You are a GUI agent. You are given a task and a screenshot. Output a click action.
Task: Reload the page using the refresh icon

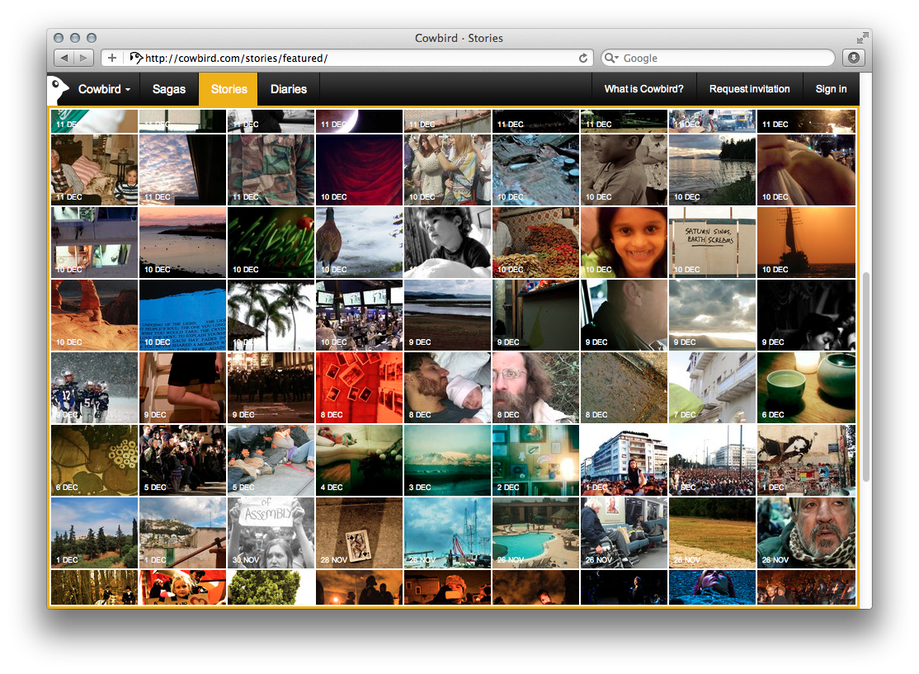(x=583, y=58)
